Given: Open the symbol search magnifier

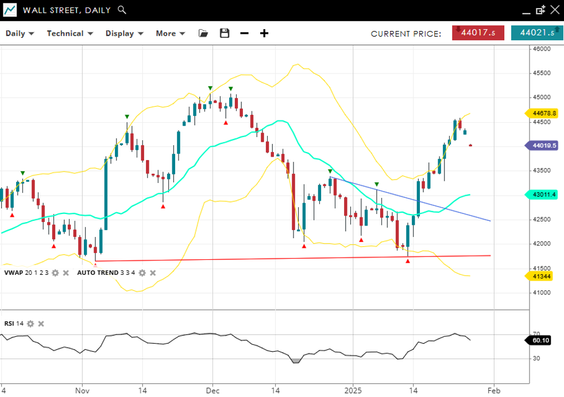Looking at the screenshot, I should coord(121,10).
